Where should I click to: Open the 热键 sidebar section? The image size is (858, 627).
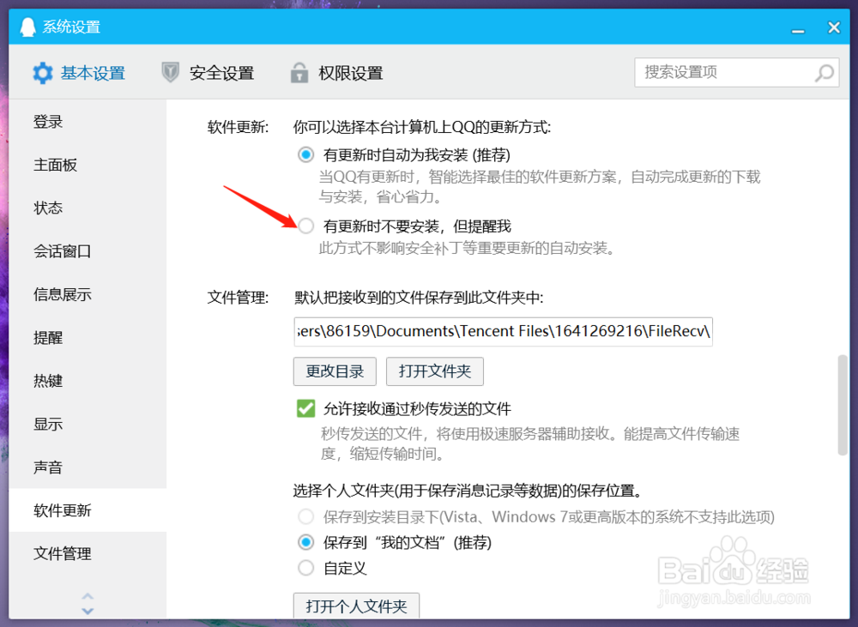pyautogui.click(x=88, y=381)
